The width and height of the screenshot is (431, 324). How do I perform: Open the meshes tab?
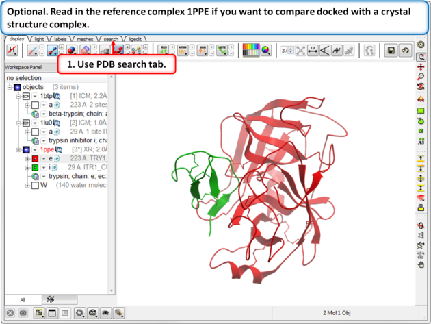click(85, 39)
